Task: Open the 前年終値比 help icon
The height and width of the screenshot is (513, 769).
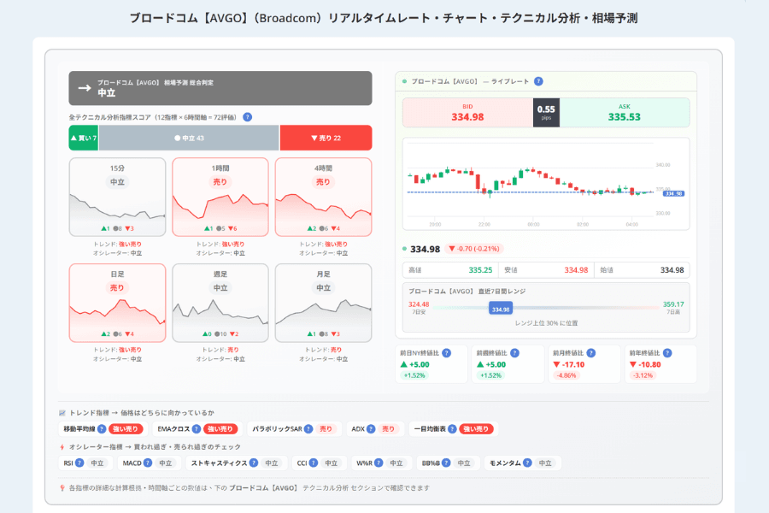Action: point(667,353)
